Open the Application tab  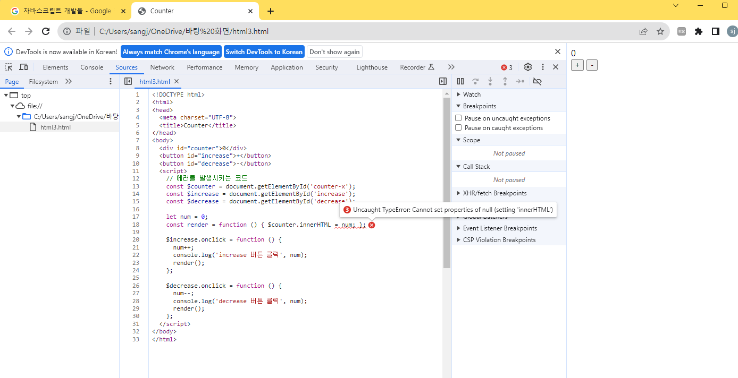coord(287,67)
